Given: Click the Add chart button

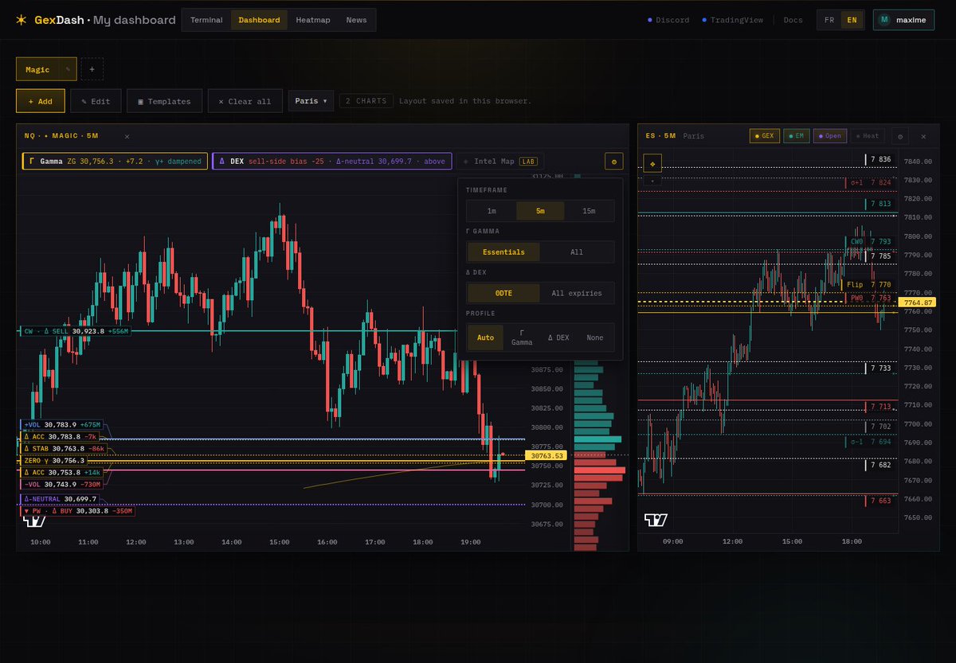Looking at the screenshot, I should point(41,101).
